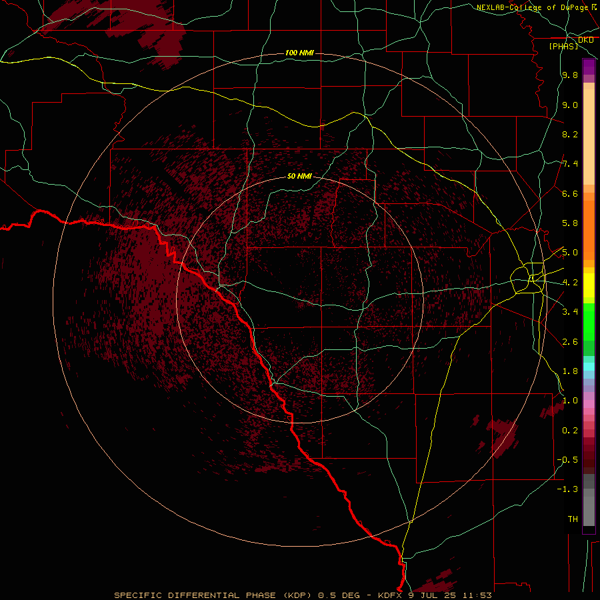Click the pink segment of the color bar
The width and height of the screenshot is (600, 600).
click(589, 404)
